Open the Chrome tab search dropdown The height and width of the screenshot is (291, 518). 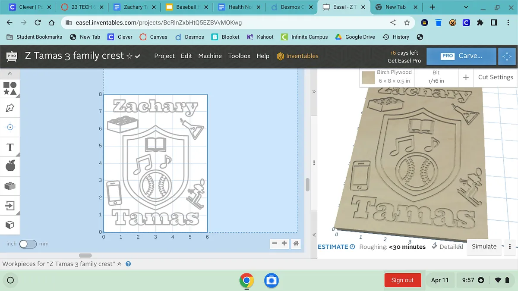(x=466, y=7)
